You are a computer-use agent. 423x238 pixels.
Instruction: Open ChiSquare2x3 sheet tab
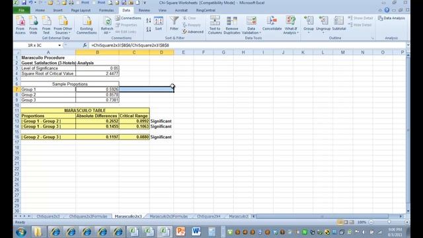tap(48, 216)
